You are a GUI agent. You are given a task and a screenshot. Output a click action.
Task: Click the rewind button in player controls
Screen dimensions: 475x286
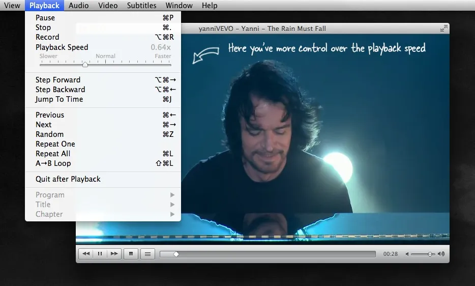pos(86,254)
